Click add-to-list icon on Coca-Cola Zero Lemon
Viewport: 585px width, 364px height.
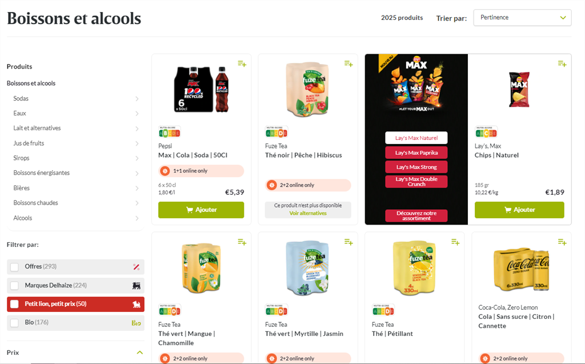[562, 242]
